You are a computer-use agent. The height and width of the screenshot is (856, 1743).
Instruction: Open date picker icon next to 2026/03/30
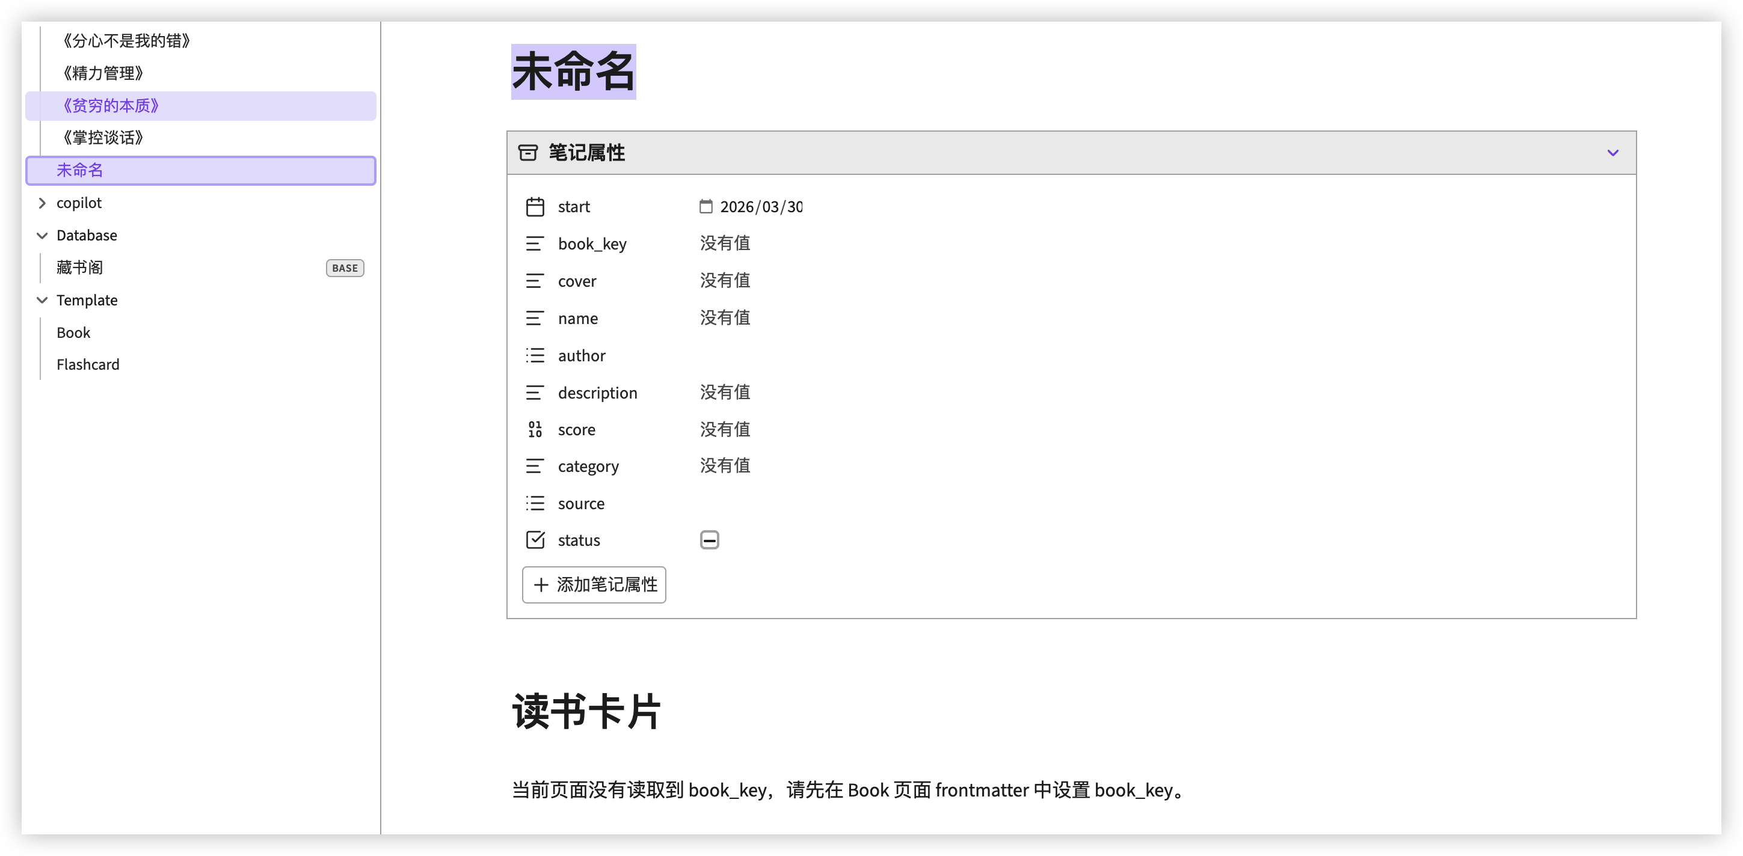(x=705, y=207)
